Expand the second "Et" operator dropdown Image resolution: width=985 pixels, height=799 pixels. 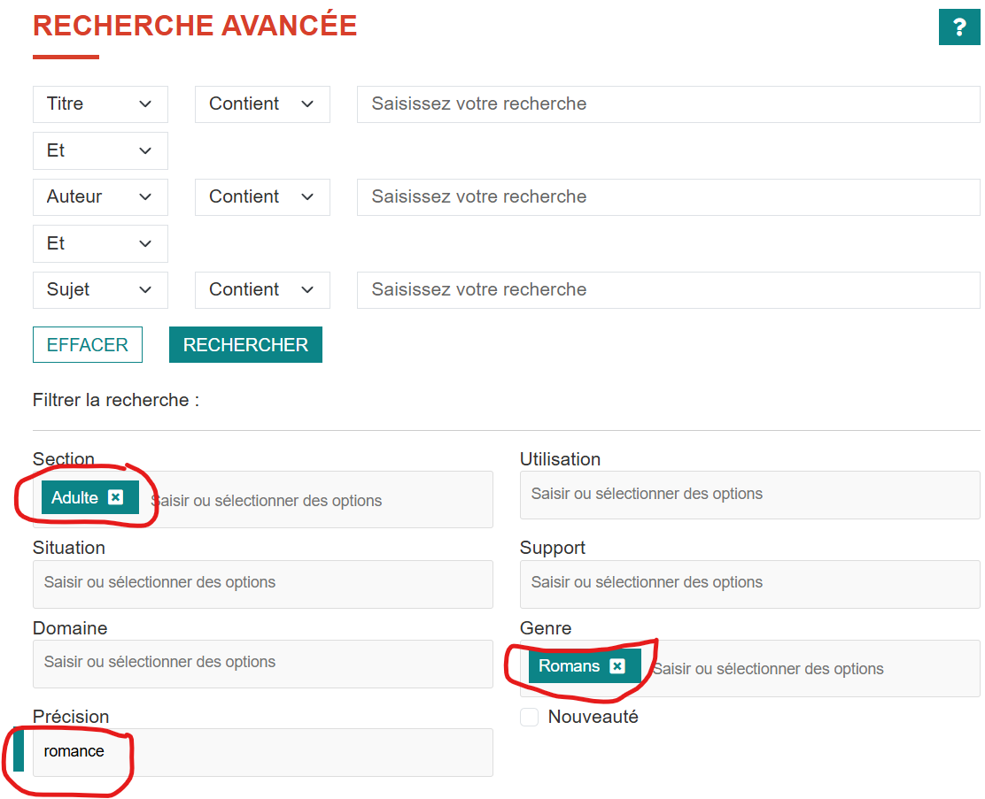tap(100, 243)
